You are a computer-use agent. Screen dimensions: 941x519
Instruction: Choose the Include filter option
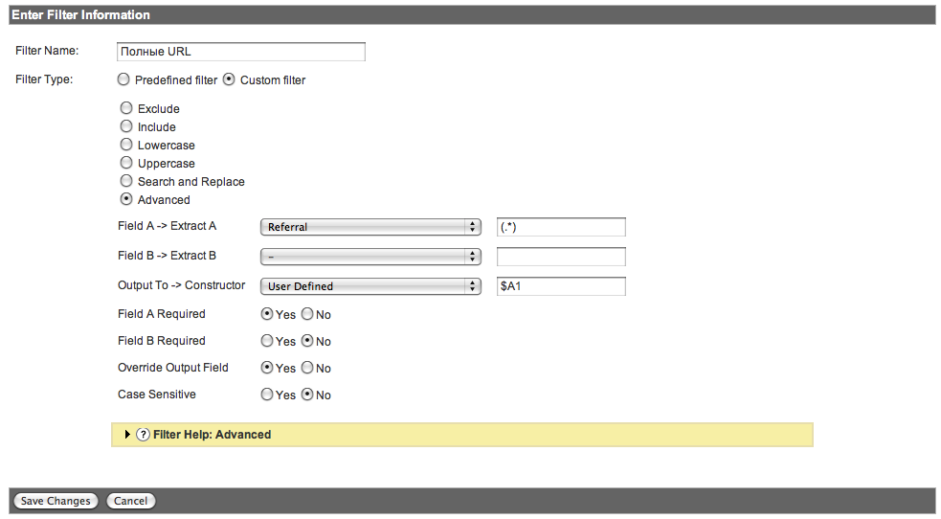(126, 126)
